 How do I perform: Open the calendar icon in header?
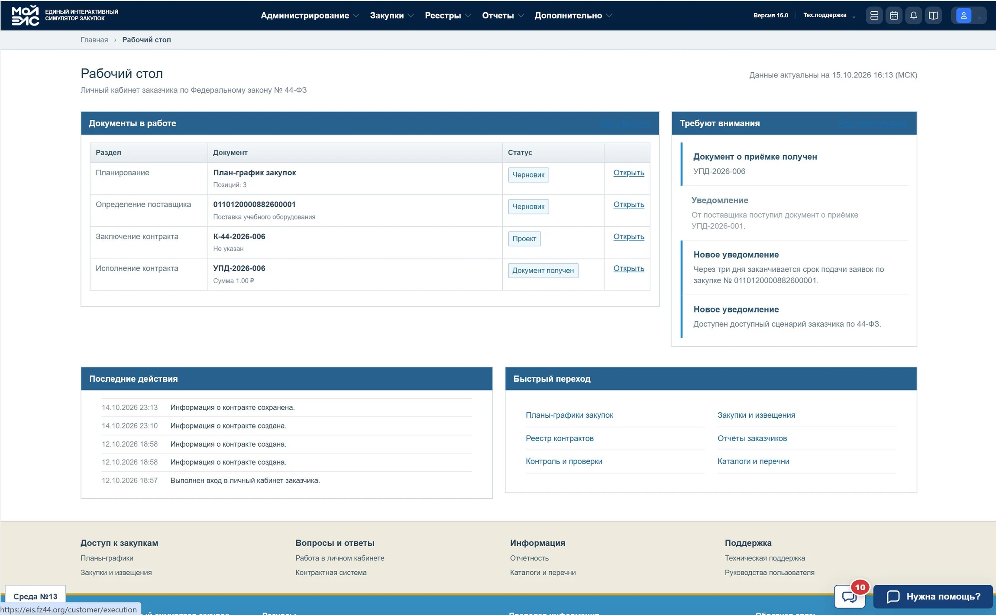894,16
